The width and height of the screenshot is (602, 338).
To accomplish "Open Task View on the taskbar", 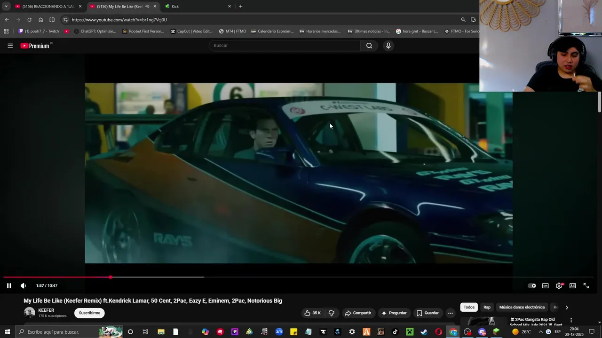I will [145, 332].
